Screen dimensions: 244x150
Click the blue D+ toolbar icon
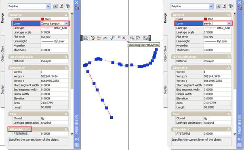[119, 37]
